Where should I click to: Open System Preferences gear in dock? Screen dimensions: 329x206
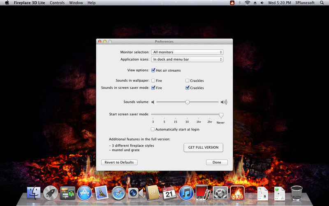pyautogui.click(x=220, y=193)
